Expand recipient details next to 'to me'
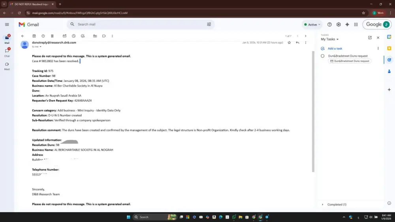The image size is (395, 222). [40, 47]
